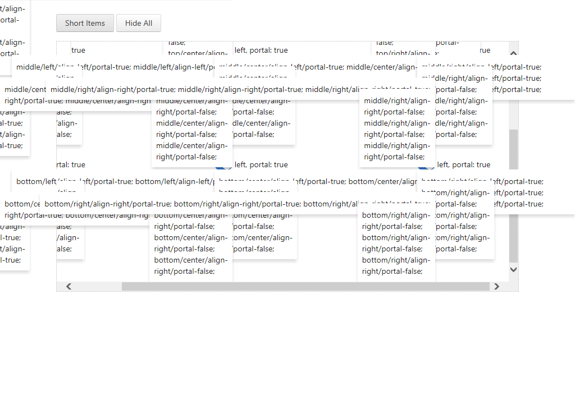Click the horizontal scrollbar right arrow

pyautogui.click(x=496, y=287)
